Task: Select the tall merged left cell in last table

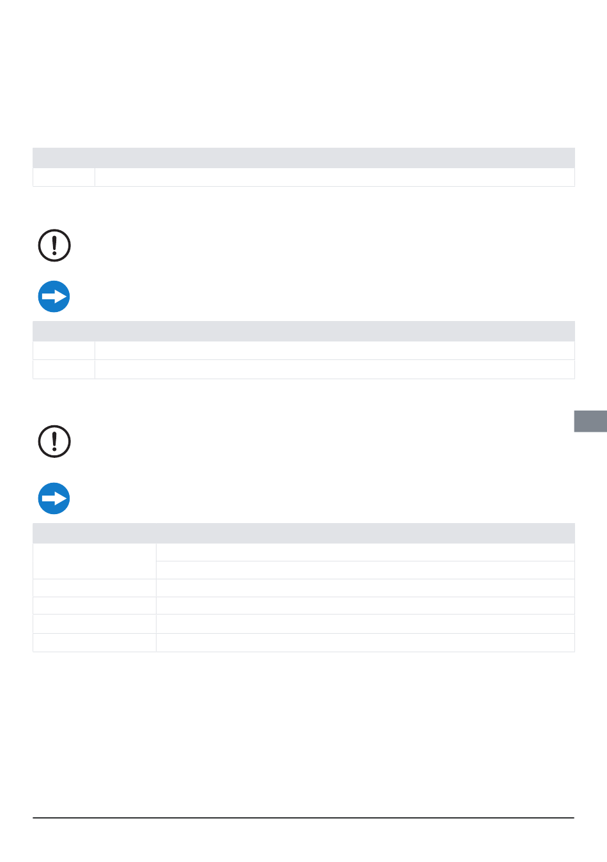Action: click(x=95, y=561)
